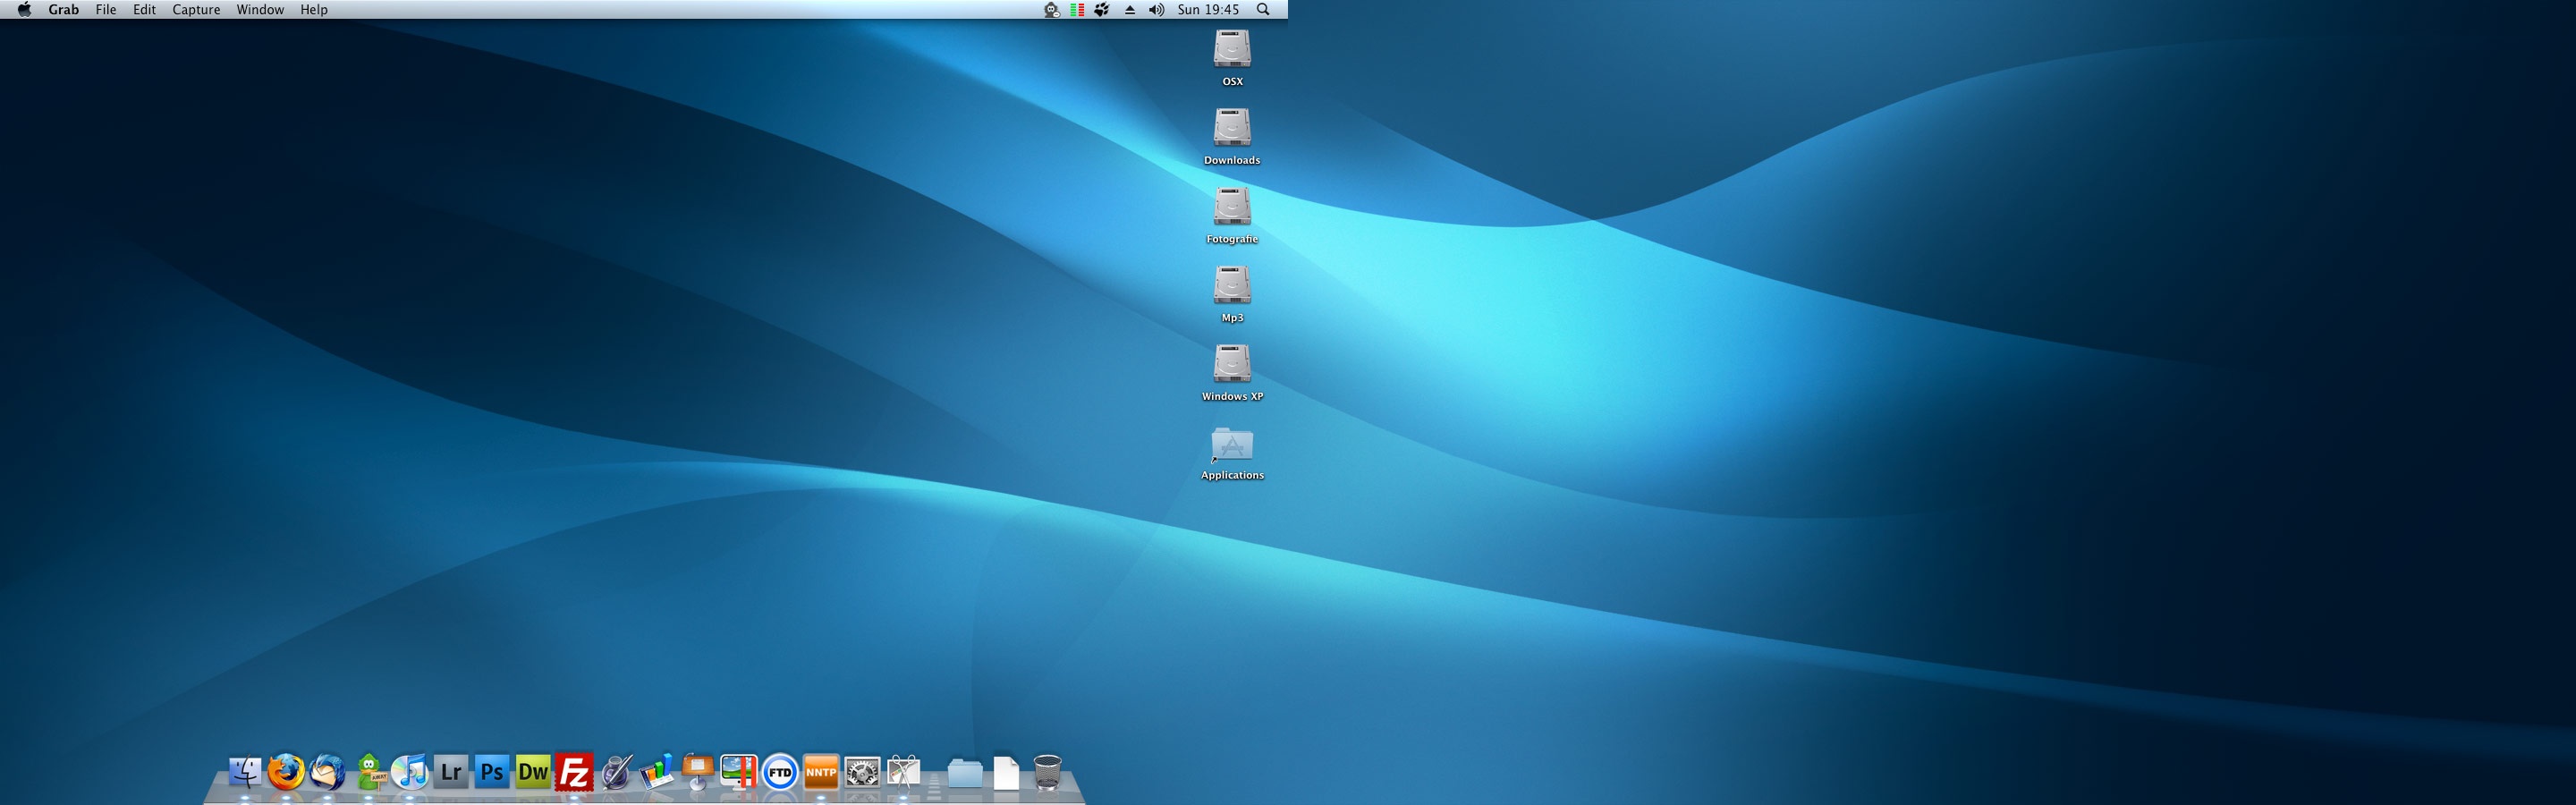Open Finder from the Dock
Viewport: 2576px width, 805px height.
click(x=245, y=772)
